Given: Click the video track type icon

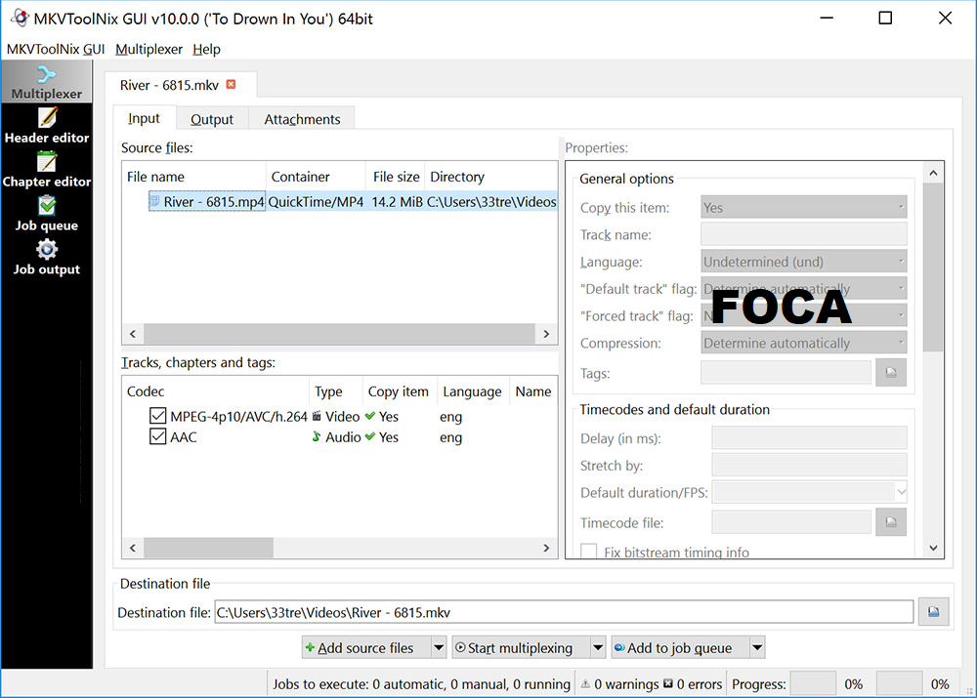Looking at the screenshot, I should (318, 416).
